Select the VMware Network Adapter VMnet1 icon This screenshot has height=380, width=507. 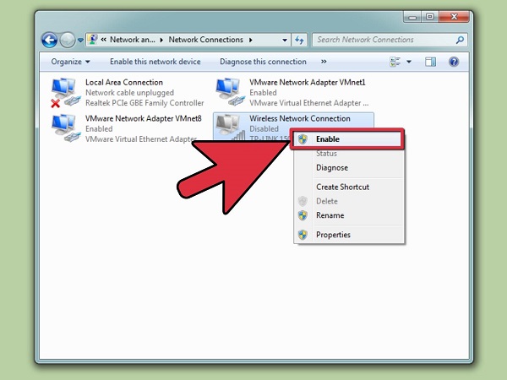pyautogui.click(x=230, y=91)
